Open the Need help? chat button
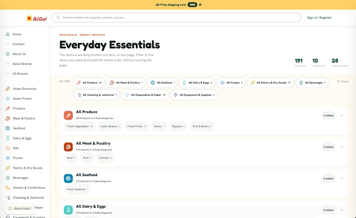This screenshot has width=356, height=218. (x=20, y=209)
